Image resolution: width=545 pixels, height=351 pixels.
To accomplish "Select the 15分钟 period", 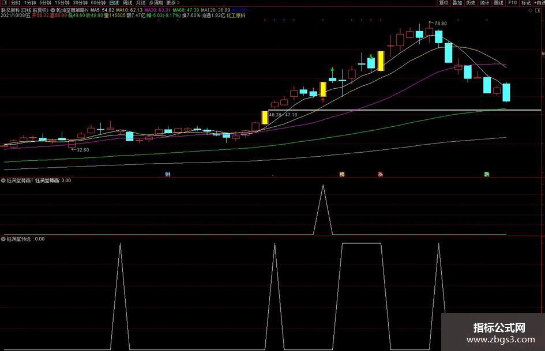I will pos(62,3).
